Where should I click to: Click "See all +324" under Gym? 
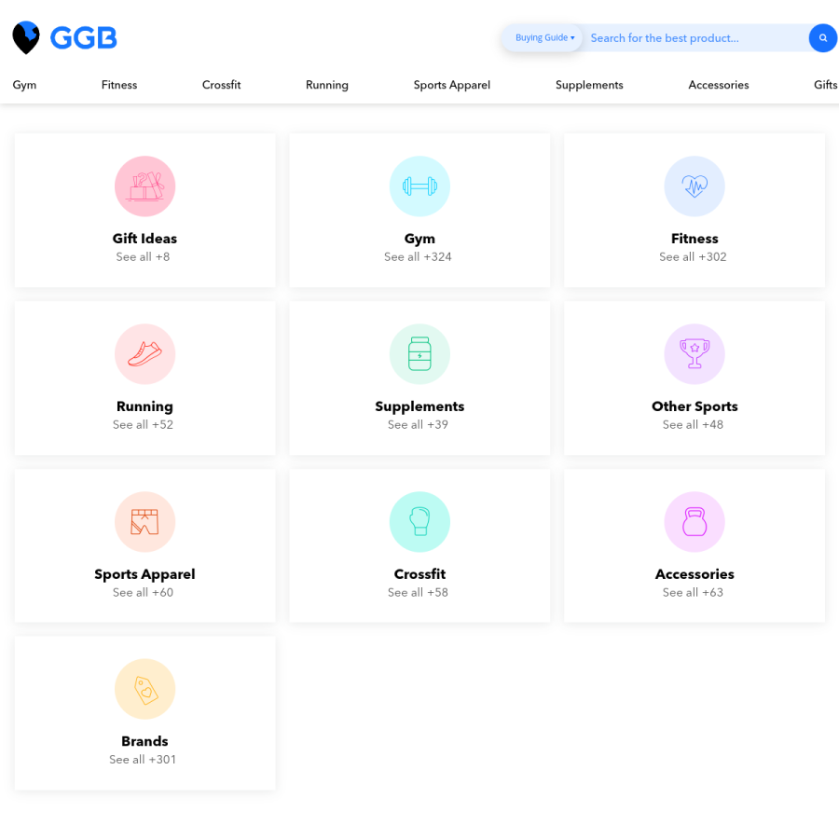pos(418,257)
